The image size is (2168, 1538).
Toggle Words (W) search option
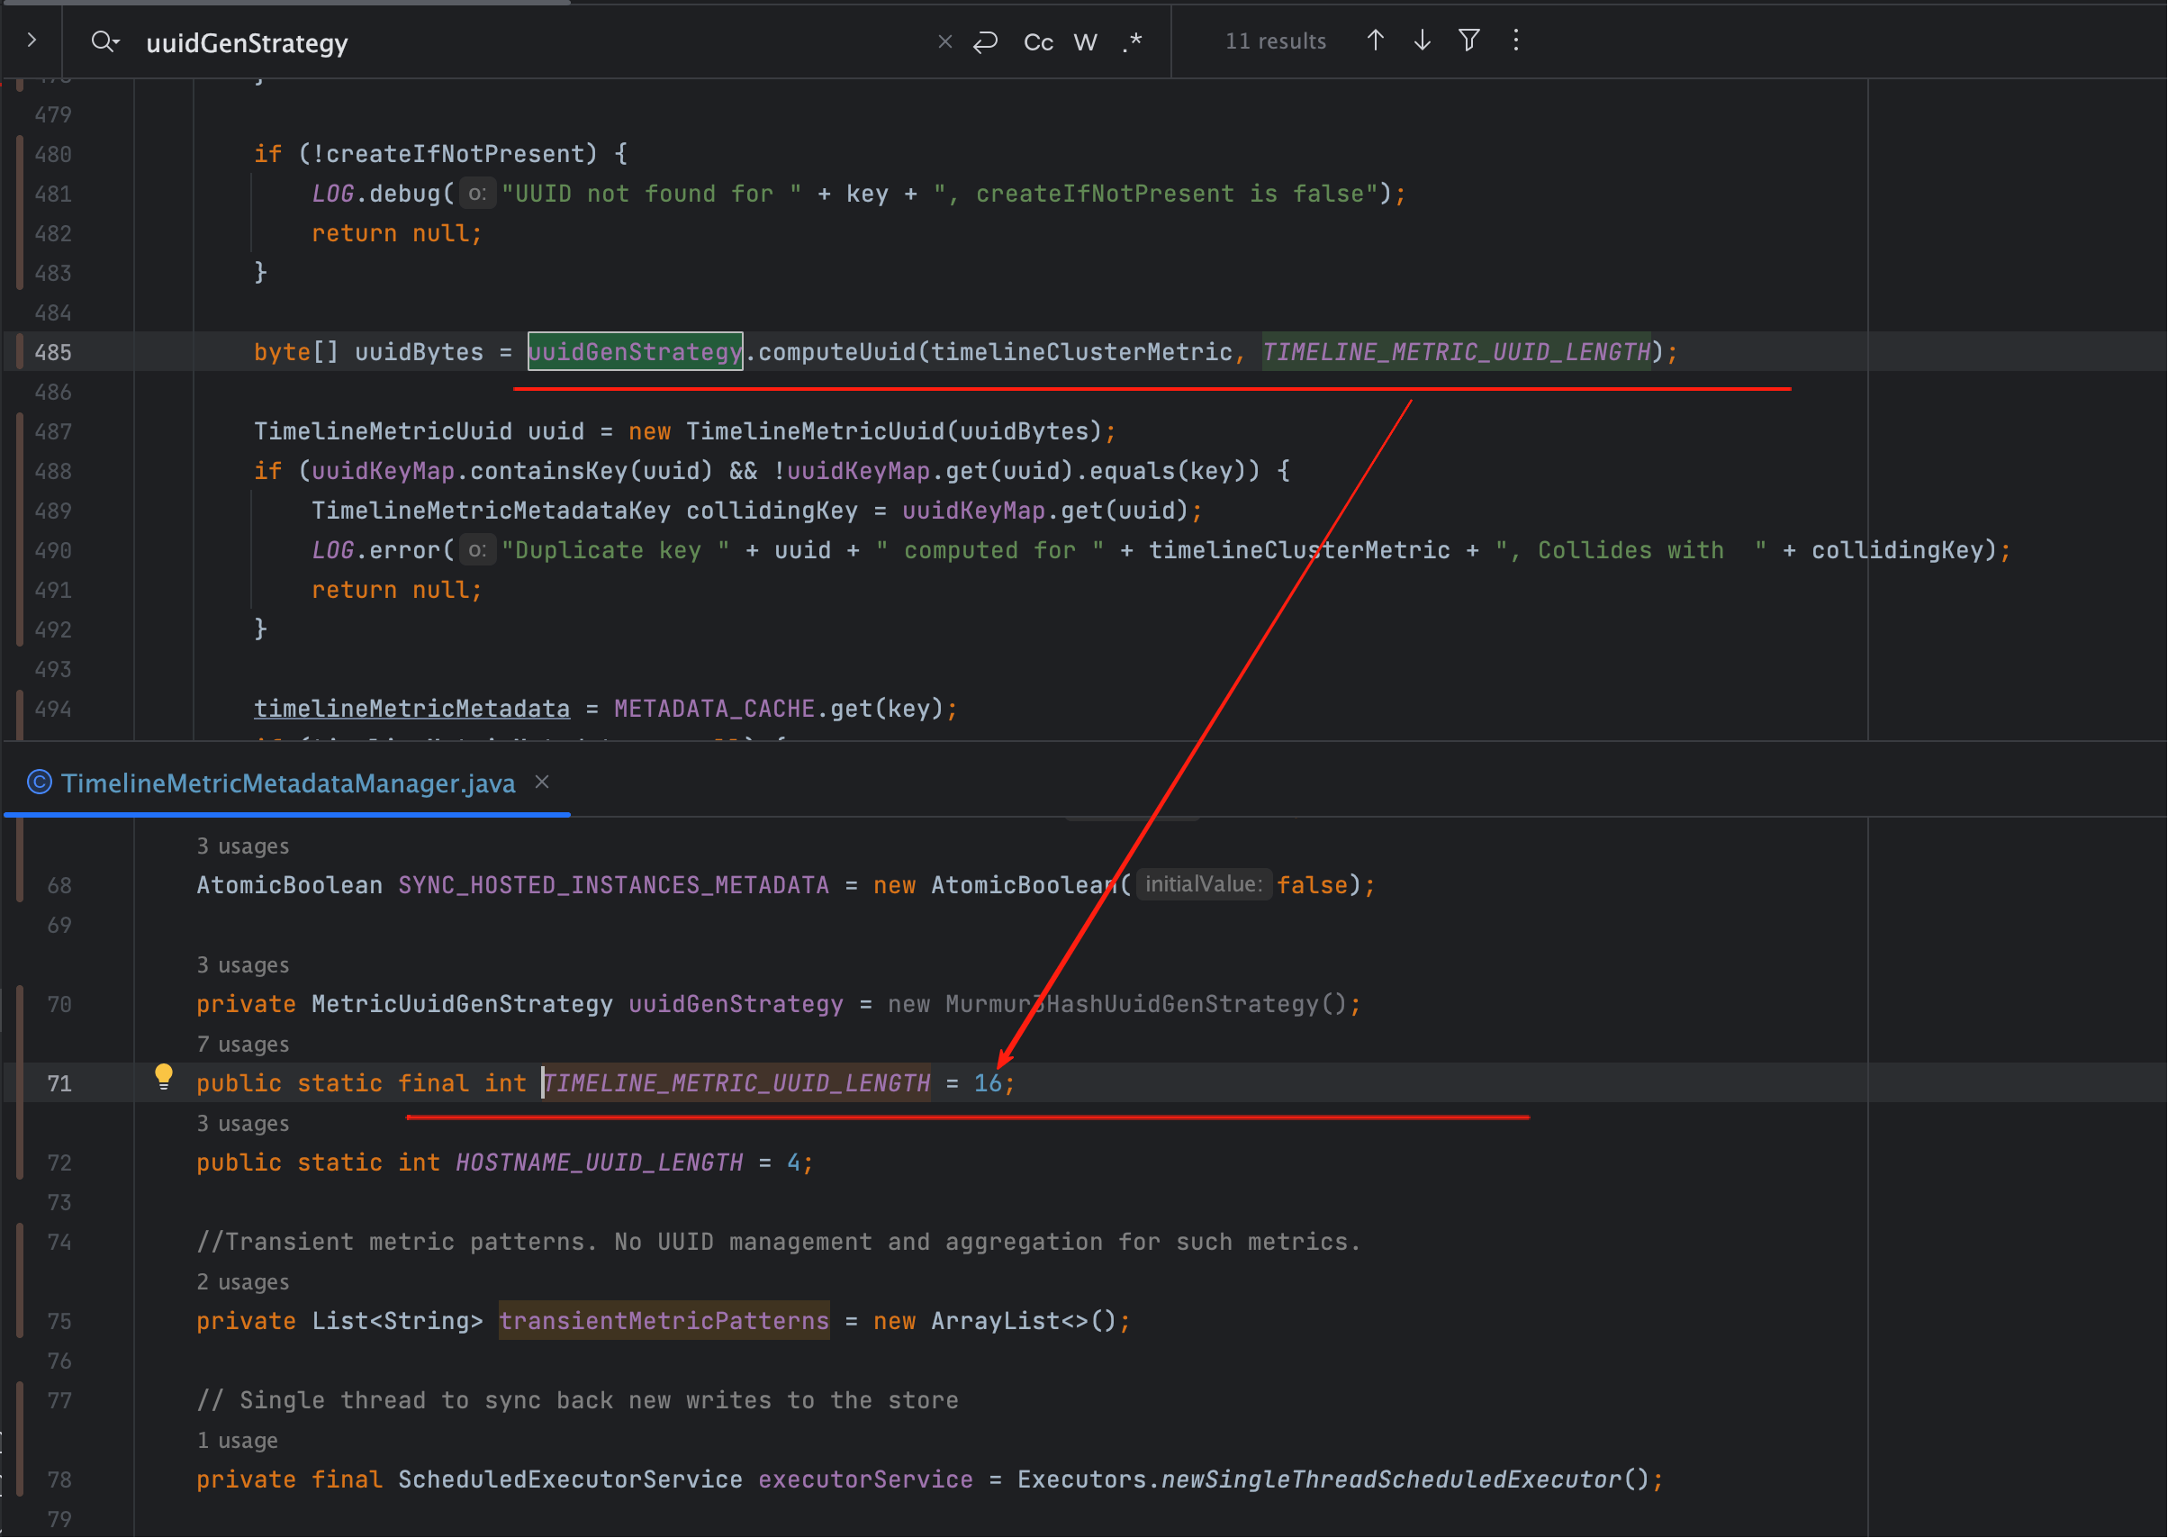(1085, 42)
